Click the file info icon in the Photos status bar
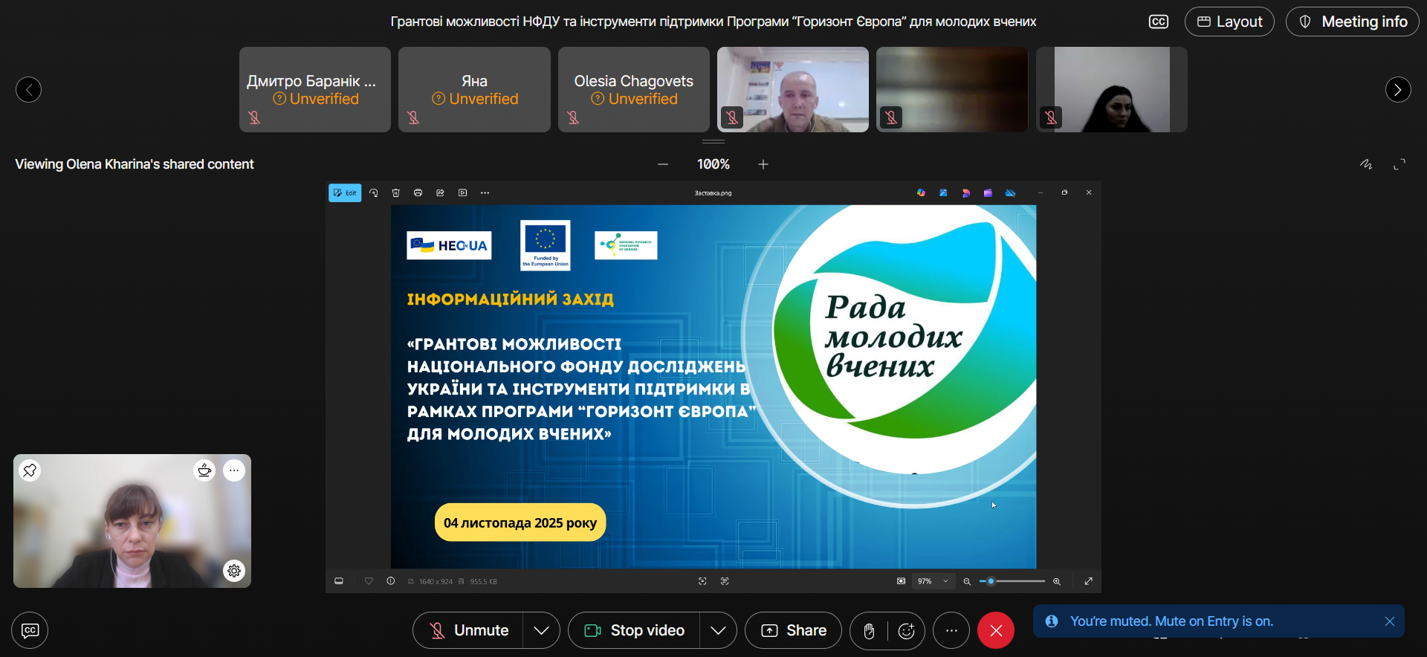The width and height of the screenshot is (1427, 657). point(391,581)
